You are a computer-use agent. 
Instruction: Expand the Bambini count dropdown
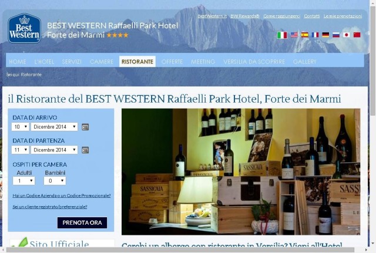(x=55, y=181)
